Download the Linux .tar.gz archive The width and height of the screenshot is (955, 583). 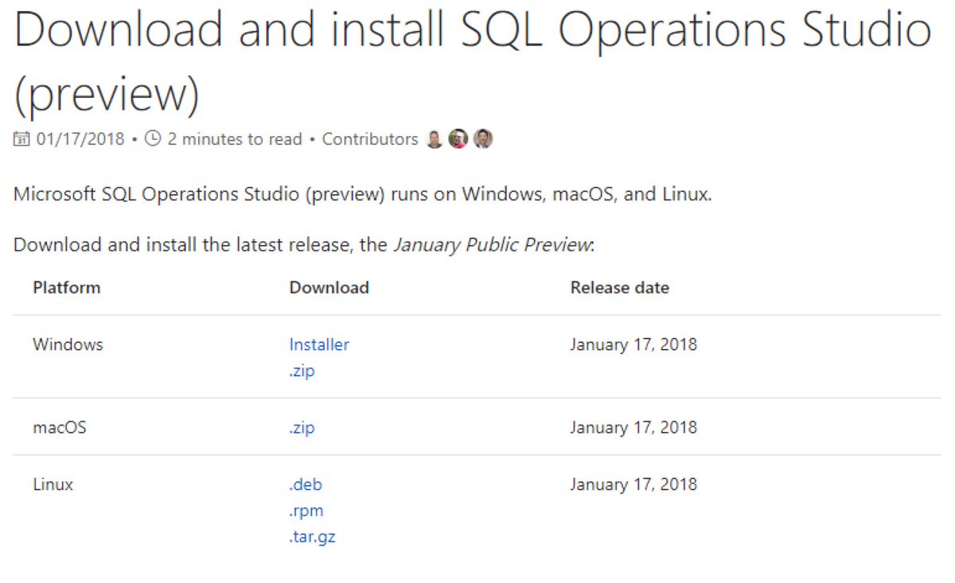[312, 537]
